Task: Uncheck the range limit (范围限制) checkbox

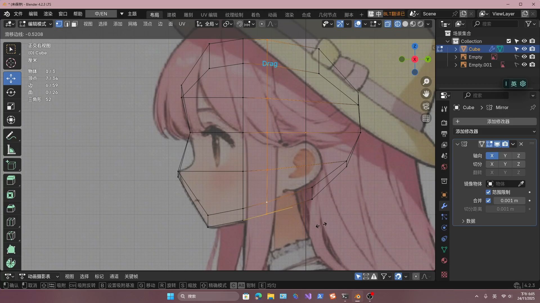Action: tap(488, 192)
